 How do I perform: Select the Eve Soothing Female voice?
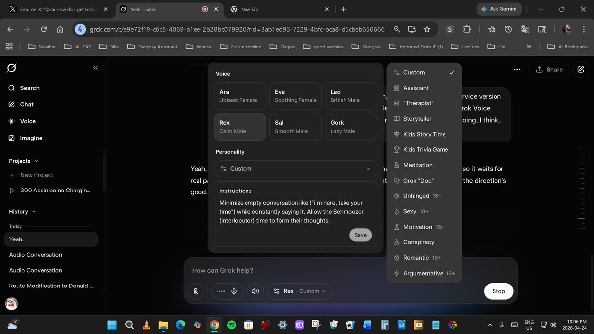coord(296,95)
